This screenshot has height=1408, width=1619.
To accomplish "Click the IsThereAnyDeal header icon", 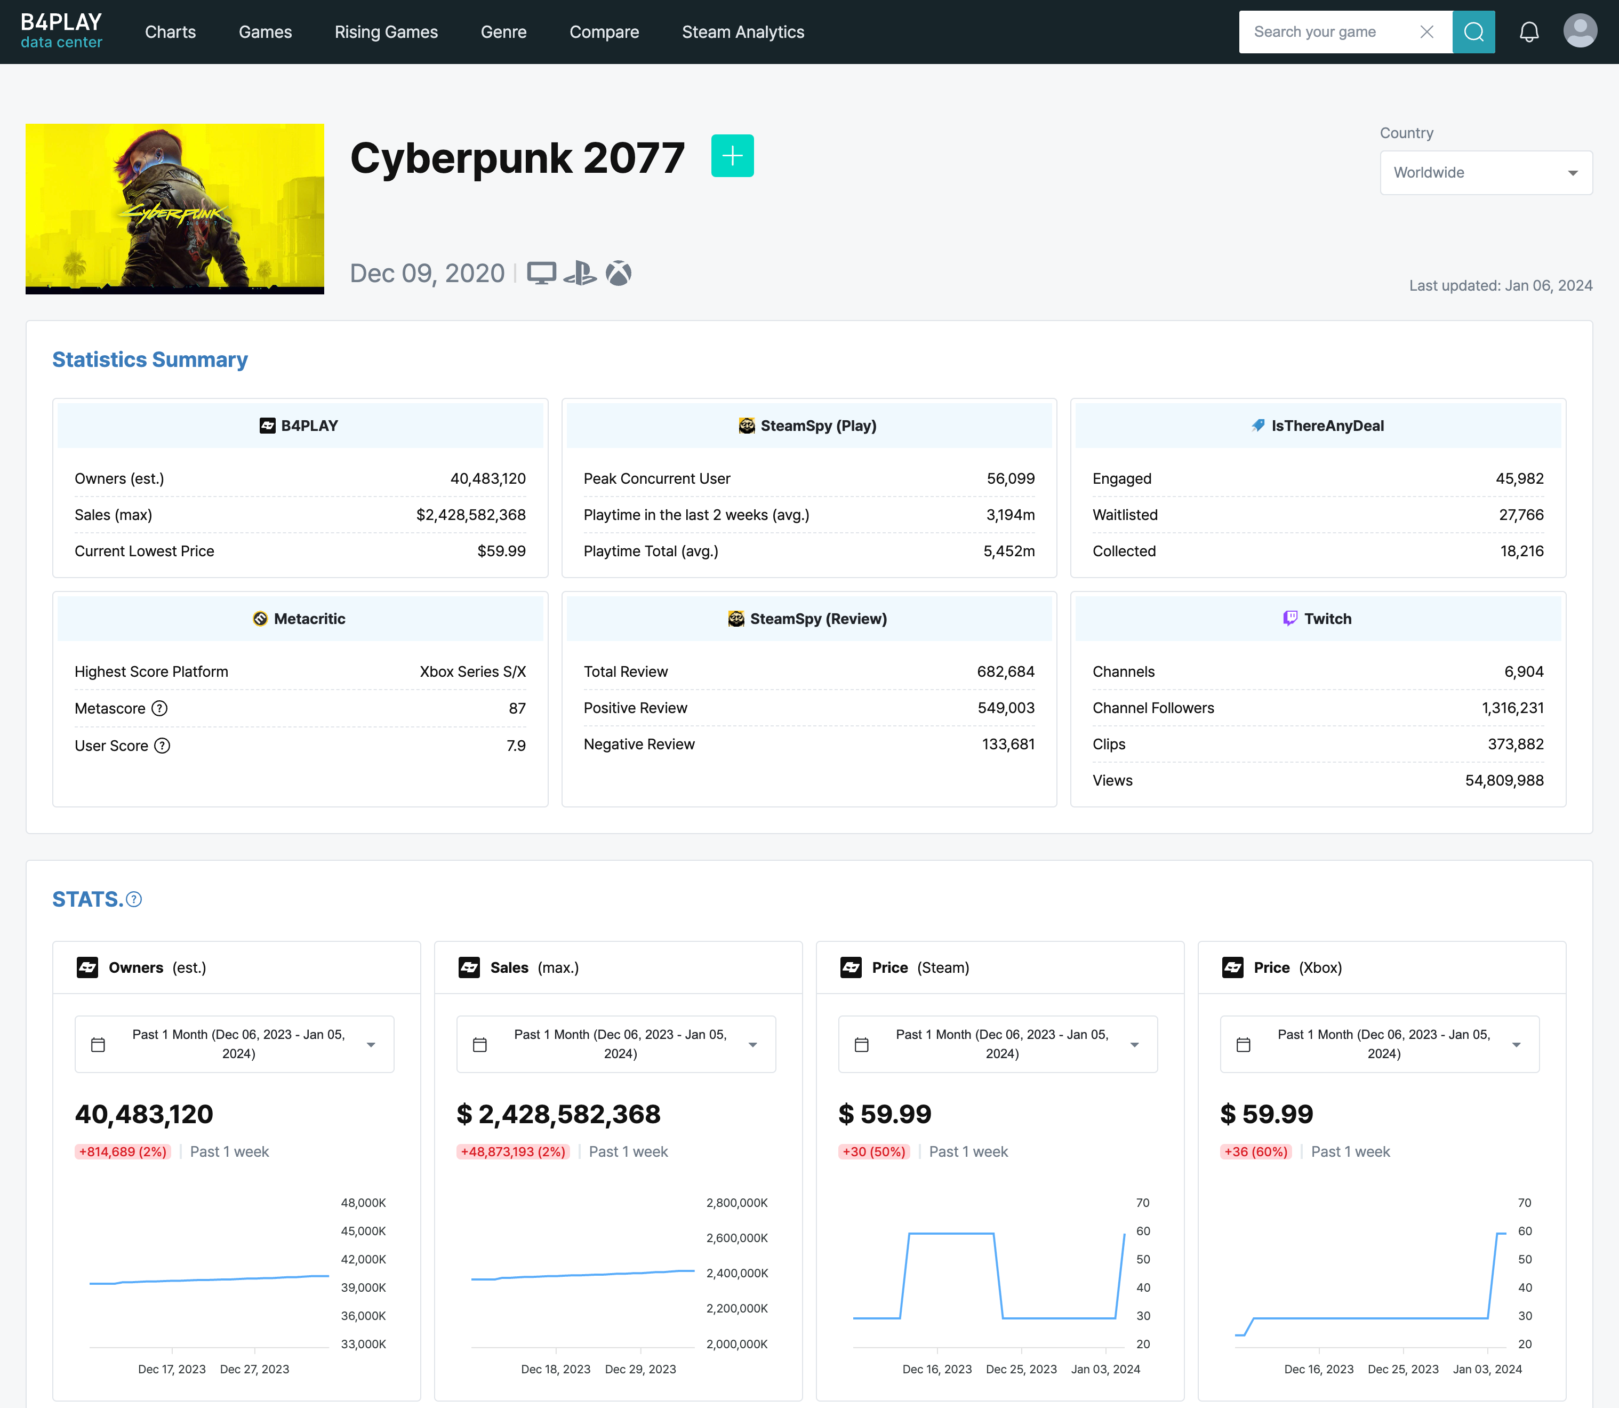I will (1259, 425).
